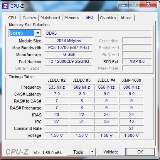Select the 609 MHz frequency cell

pos(82,87)
